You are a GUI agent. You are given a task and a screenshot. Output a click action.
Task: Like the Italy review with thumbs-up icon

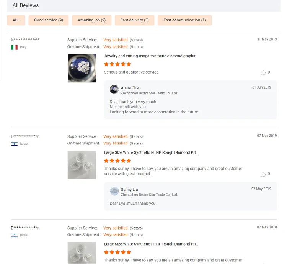[263, 72]
